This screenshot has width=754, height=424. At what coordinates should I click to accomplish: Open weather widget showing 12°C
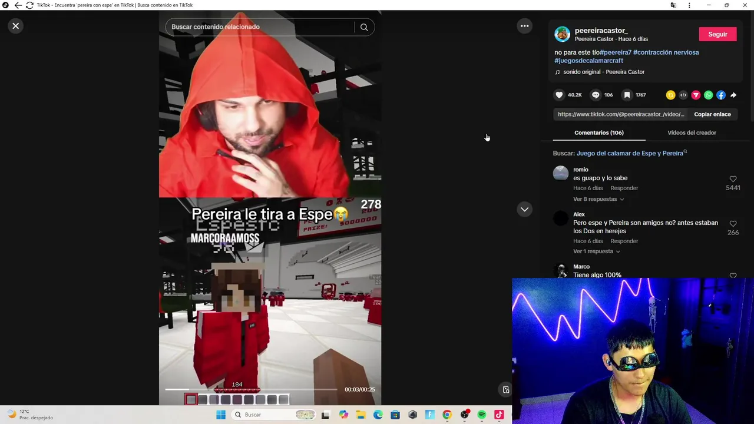coord(31,415)
